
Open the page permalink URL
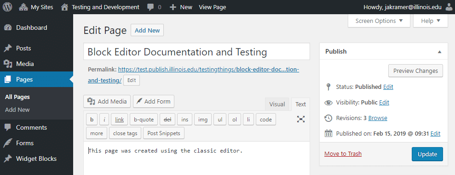[194, 75]
